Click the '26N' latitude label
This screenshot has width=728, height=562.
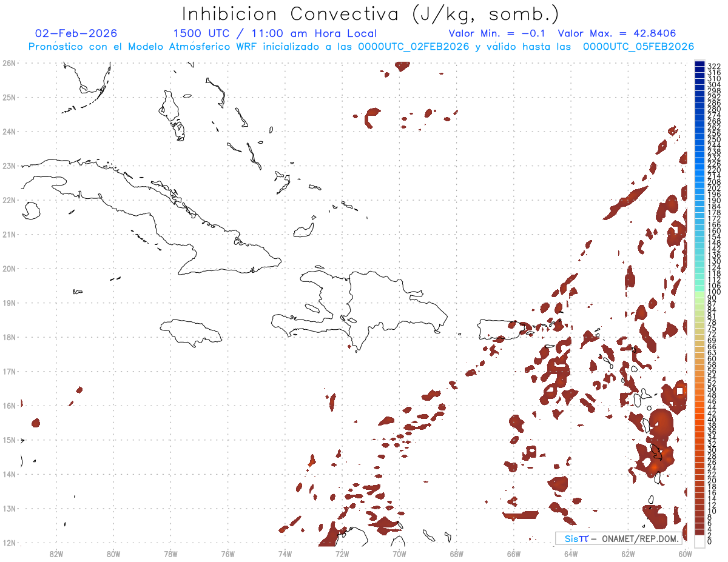click(9, 63)
